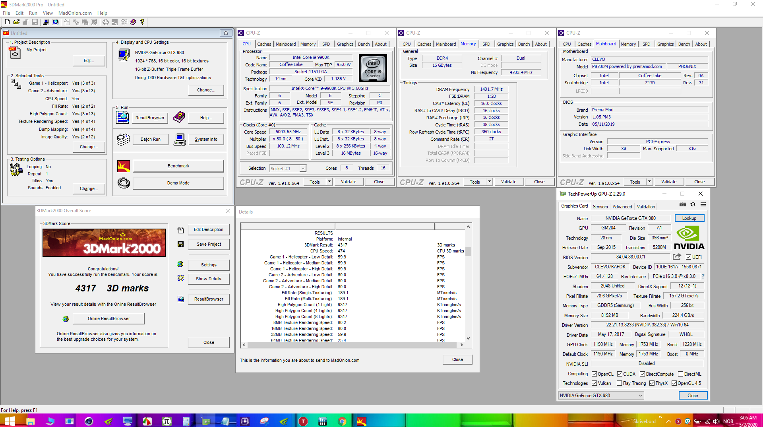
Task: Toggle the DirectCompute checkbox
Action: [x=642, y=374]
